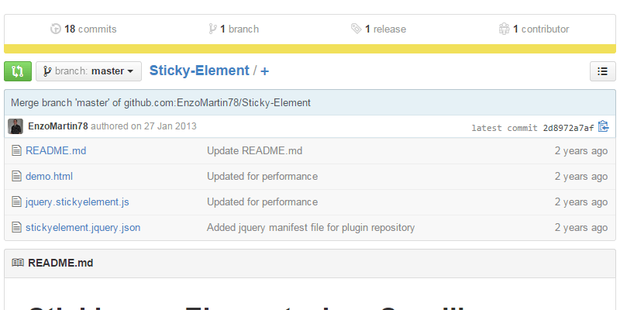This screenshot has width=620, height=310.
Task: Open the 'Added jquery manifest file' commit message
Action: (311, 228)
